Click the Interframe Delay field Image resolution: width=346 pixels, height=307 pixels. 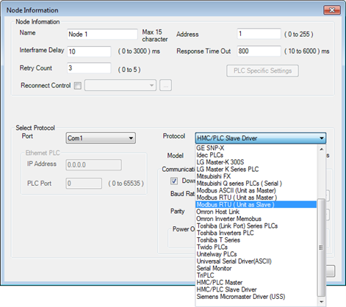tap(89, 51)
